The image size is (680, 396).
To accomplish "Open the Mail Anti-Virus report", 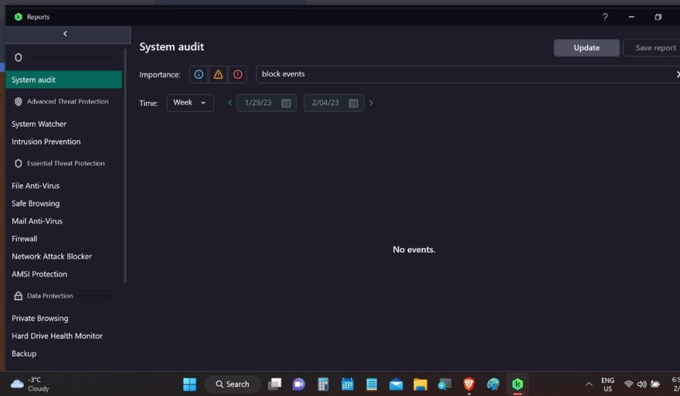I will click(37, 221).
